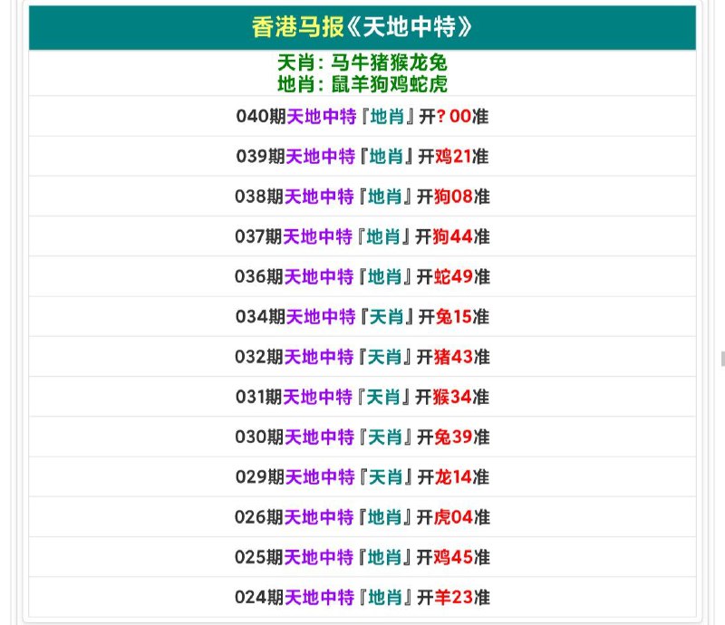Click the 039期 row showing 鸡21
This screenshot has height=625, width=725.
pyautogui.click(x=362, y=156)
